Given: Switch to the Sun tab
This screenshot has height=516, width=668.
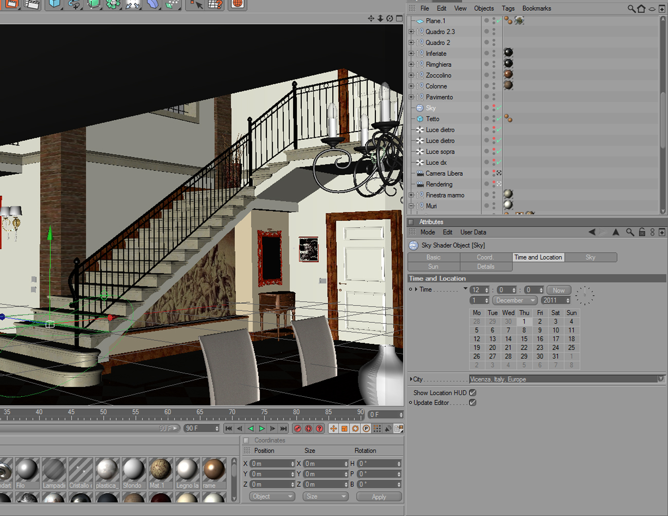Looking at the screenshot, I should pyautogui.click(x=434, y=267).
